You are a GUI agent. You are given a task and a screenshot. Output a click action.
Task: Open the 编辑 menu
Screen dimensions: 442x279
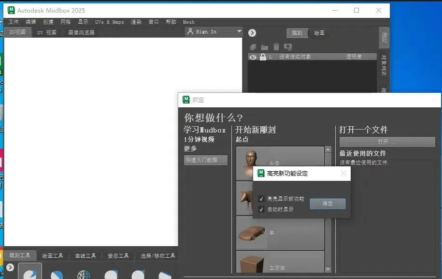[31, 22]
